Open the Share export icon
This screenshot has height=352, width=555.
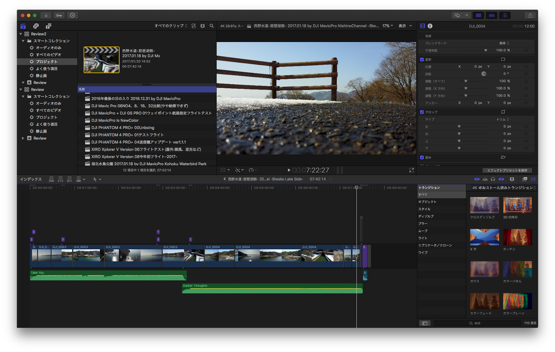coord(530,15)
